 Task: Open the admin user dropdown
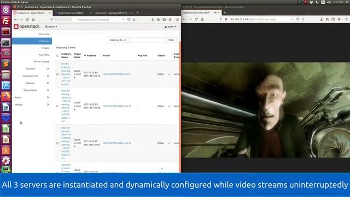(171, 27)
